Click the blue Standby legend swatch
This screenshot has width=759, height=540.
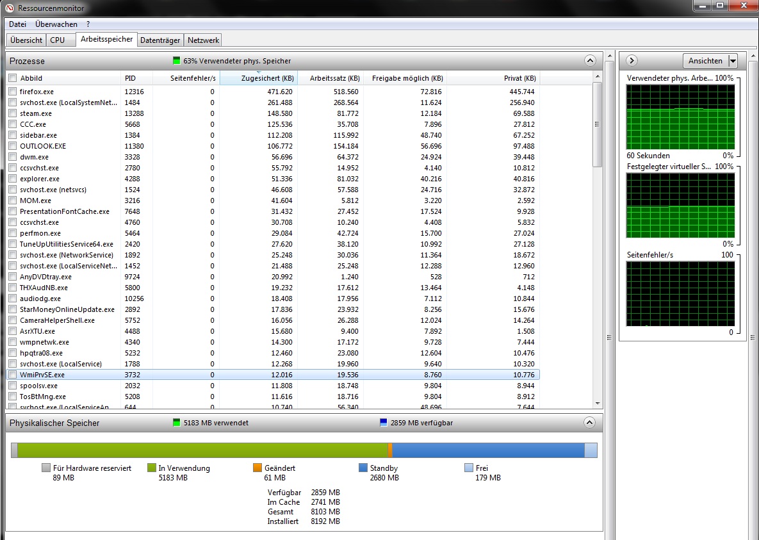coord(363,468)
